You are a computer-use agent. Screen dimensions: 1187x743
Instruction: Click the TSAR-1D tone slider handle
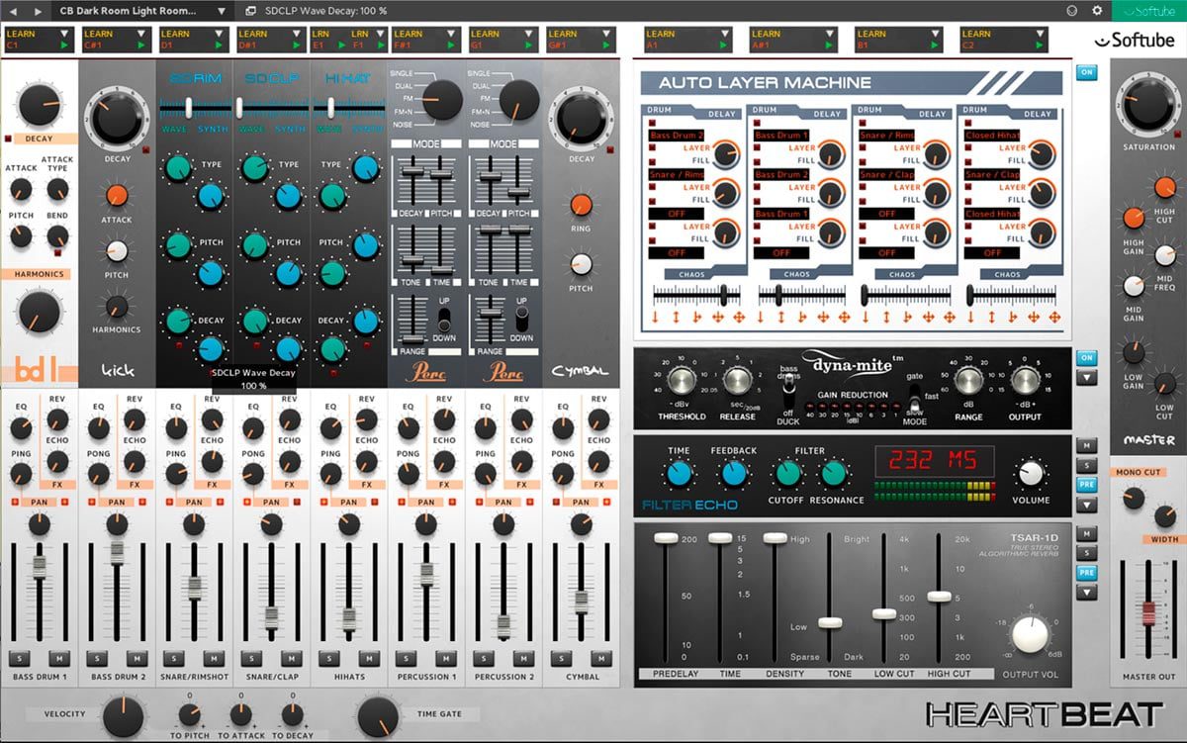pos(831,622)
